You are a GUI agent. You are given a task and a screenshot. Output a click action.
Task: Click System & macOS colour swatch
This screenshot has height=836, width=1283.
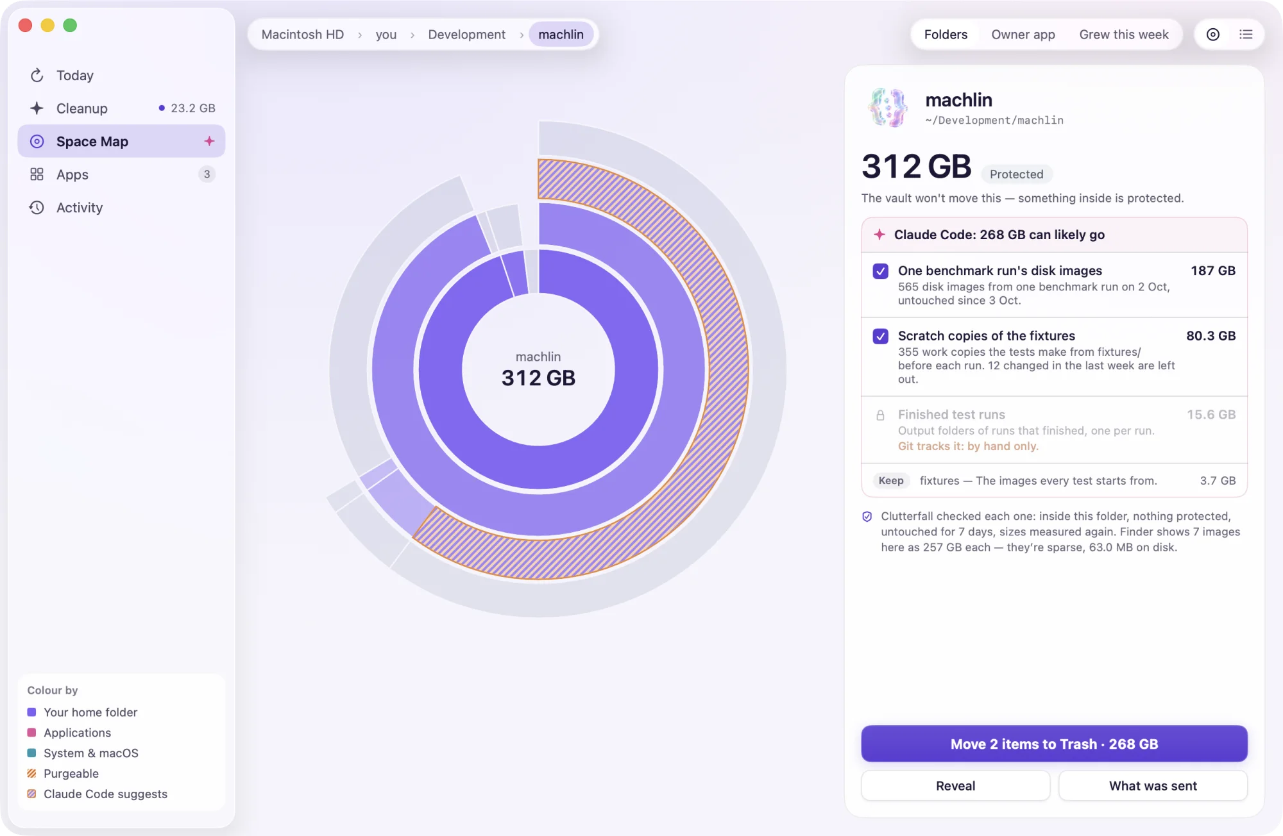tap(31, 753)
